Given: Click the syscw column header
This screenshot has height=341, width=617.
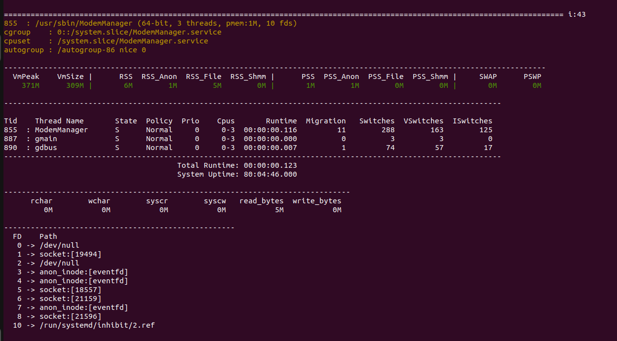Looking at the screenshot, I should click(x=215, y=201).
